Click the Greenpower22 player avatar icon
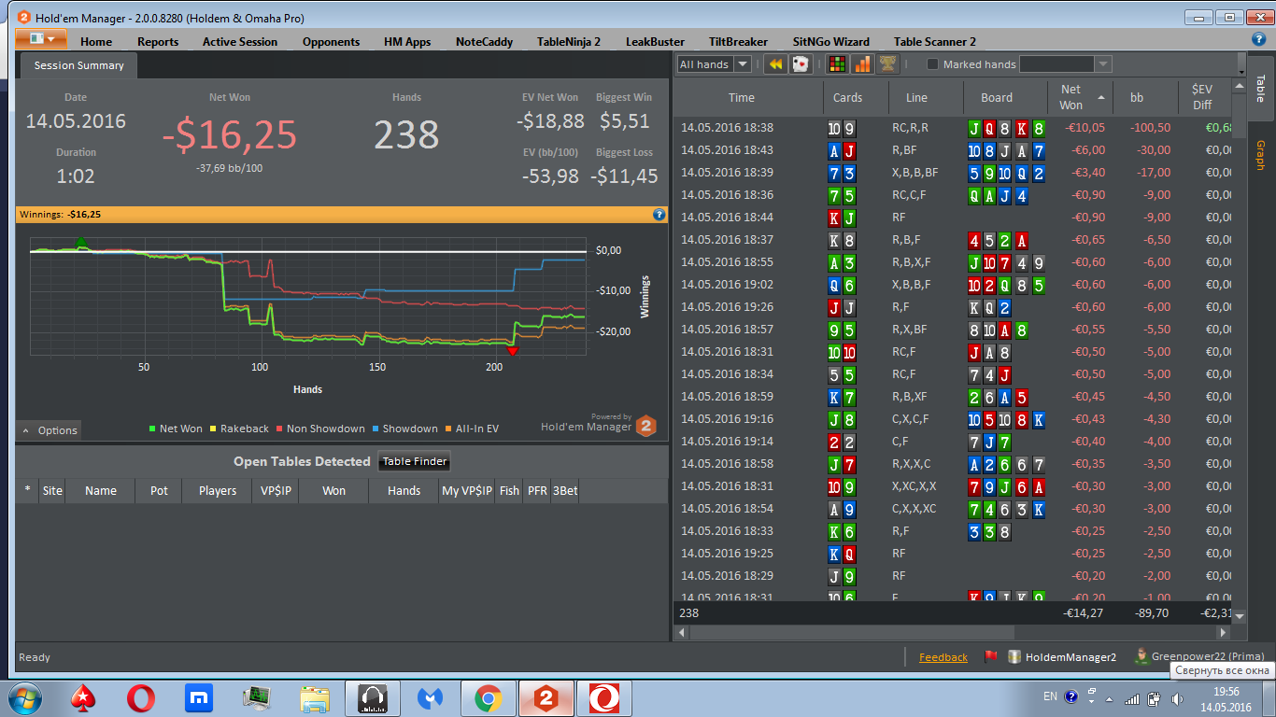Screen dimensions: 1276x717 [1141, 656]
